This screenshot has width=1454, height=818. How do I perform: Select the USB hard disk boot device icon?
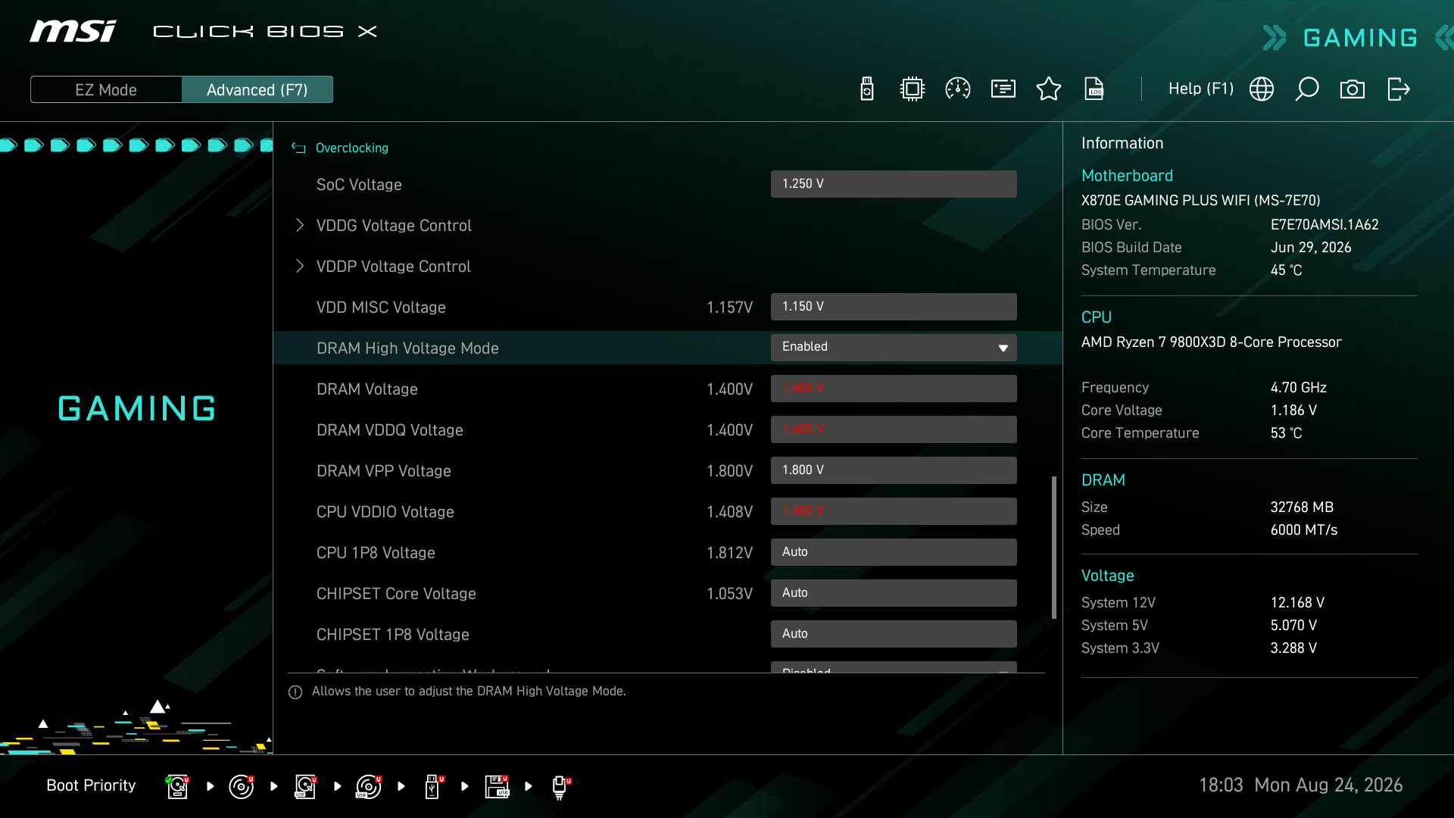(305, 786)
